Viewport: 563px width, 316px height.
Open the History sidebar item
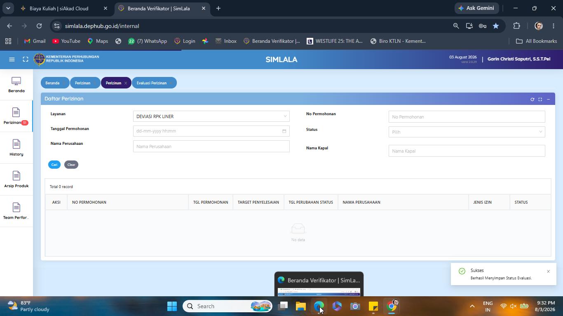point(16,148)
